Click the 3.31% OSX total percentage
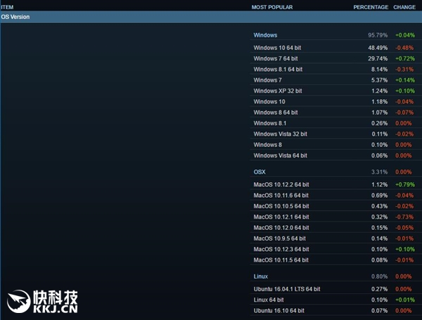Viewport: 422px width, 320px height. [x=380, y=172]
